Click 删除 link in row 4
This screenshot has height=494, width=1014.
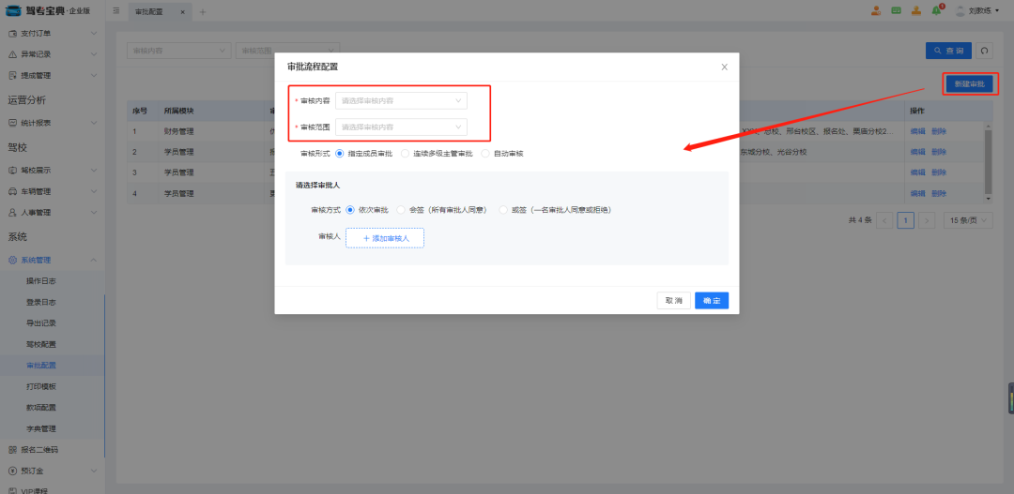(938, 193)
